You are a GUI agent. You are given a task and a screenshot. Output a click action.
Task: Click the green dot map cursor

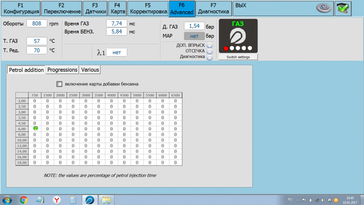(x=35, y=128)
